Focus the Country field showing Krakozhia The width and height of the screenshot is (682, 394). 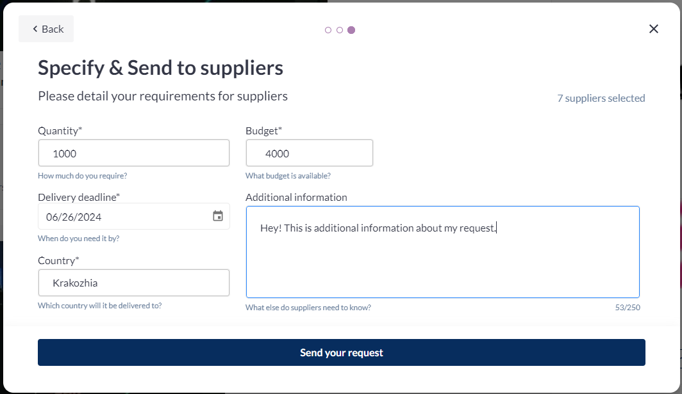pos(133,283)
